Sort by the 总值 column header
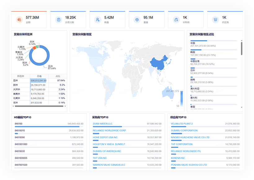The width and height of the screenshot is (254, 180). click(39, 76)
